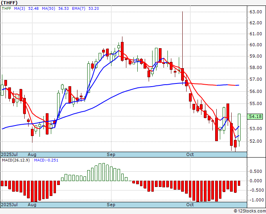Click the EMA(7) legend label
The width and height of the screenshot is (266, 214).
(x=79, y=9)
